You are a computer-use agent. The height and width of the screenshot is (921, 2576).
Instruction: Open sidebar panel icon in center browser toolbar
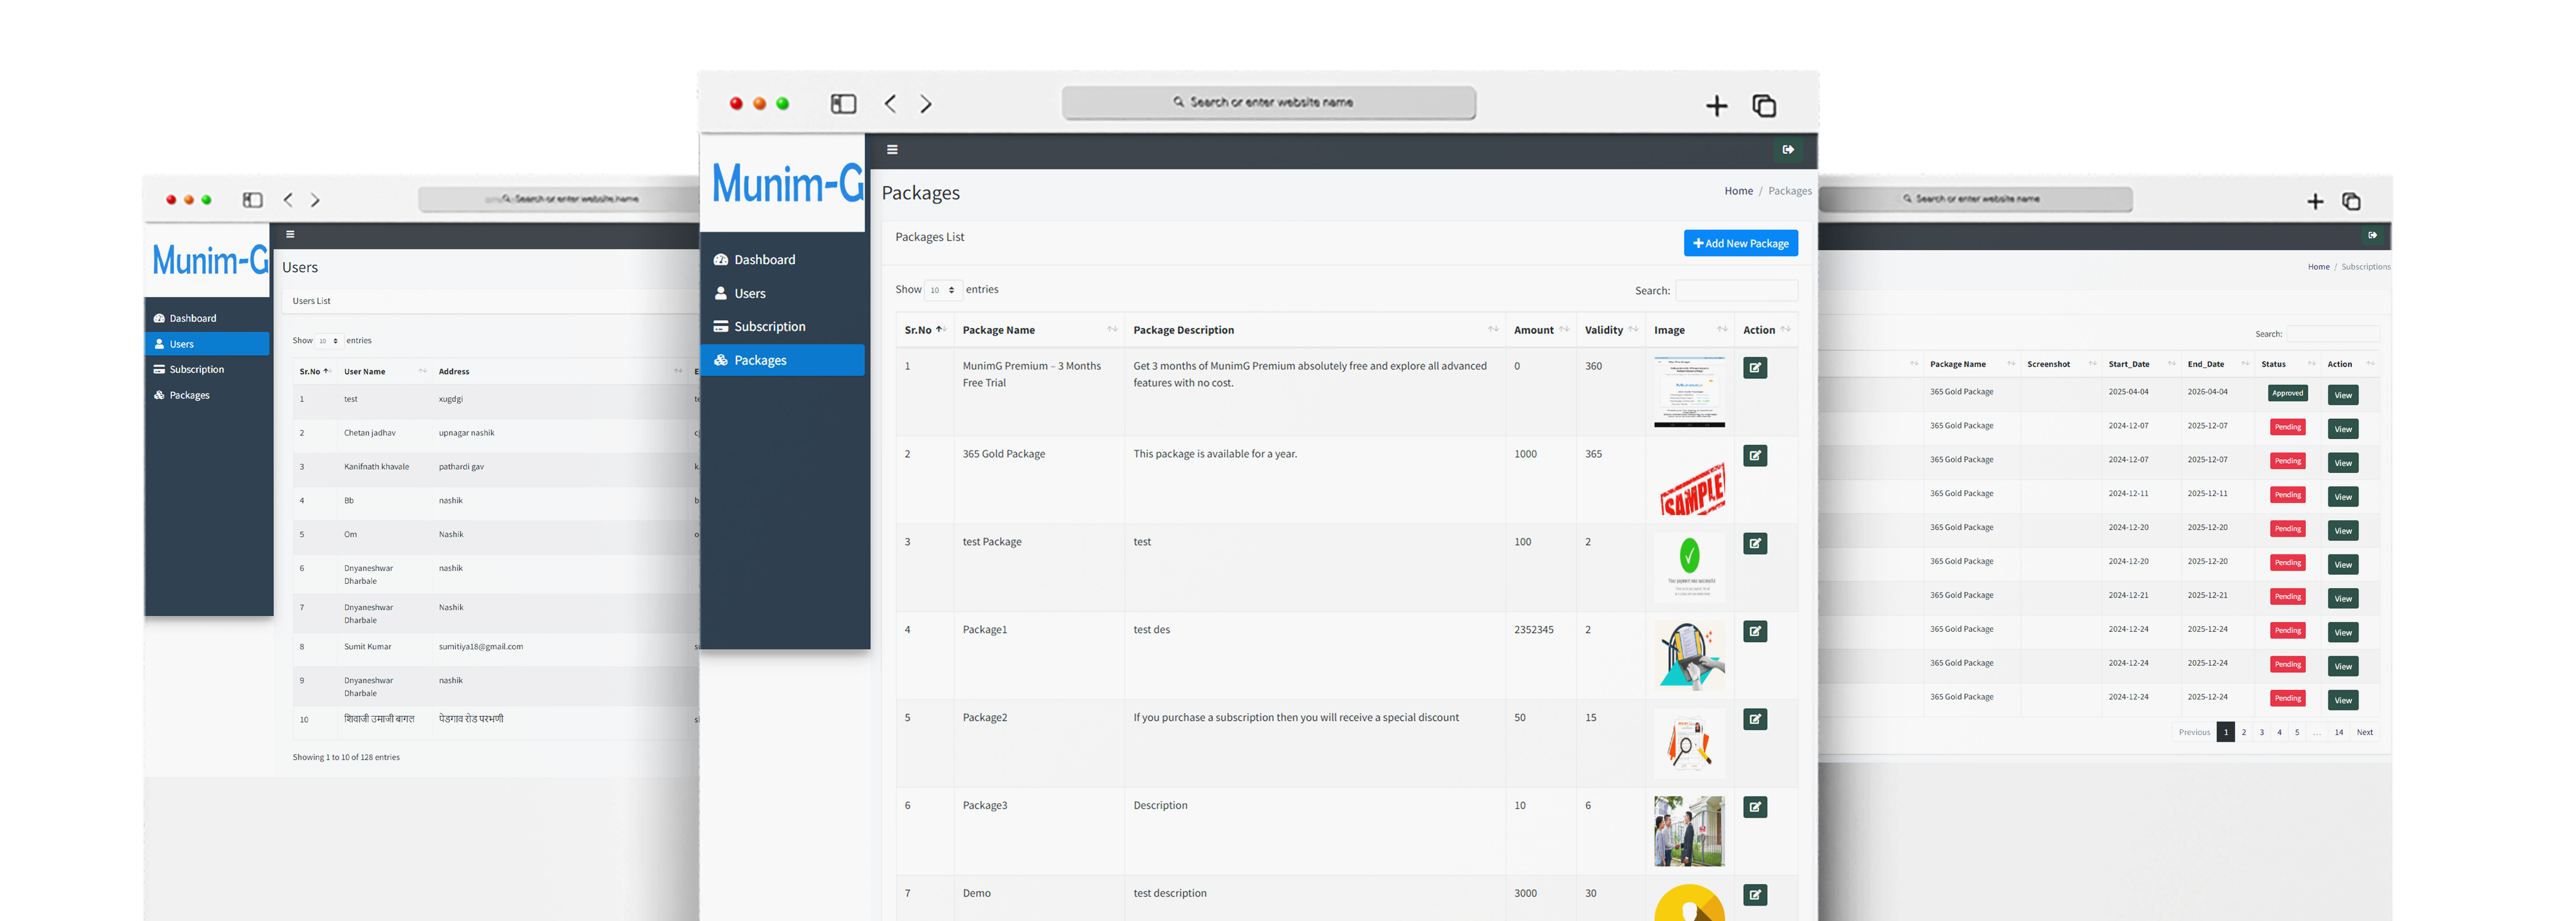843,104
